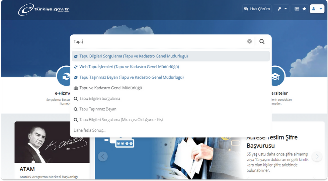
Task: Open Tapu ve Kadastro Genel Müdürlüğü institution
Action: 171,88
